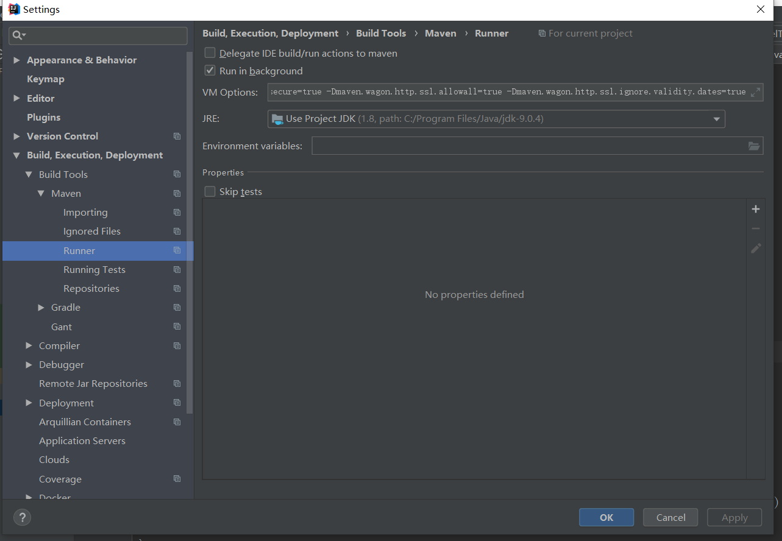Uncheck Run in background
This screenshot has width=782, height=541.
[x=210, y=71]
